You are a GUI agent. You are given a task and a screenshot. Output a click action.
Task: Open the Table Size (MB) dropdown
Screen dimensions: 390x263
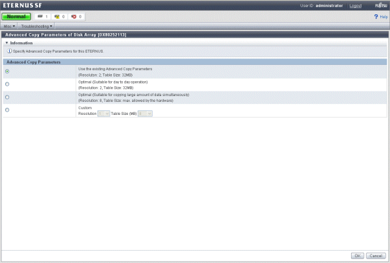pyautogui.click(x=145, y=114)
